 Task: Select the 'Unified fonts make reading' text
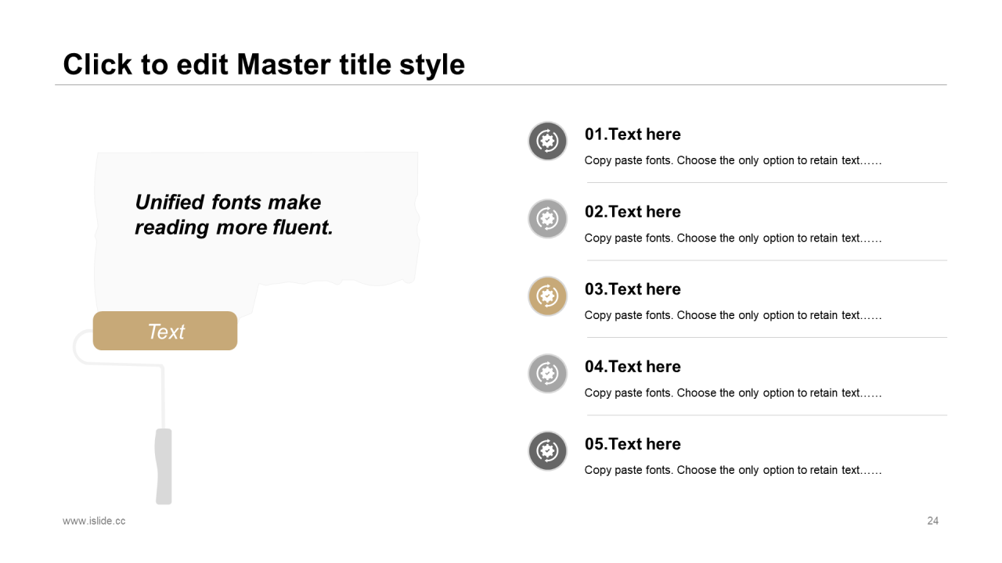(233, 214)
